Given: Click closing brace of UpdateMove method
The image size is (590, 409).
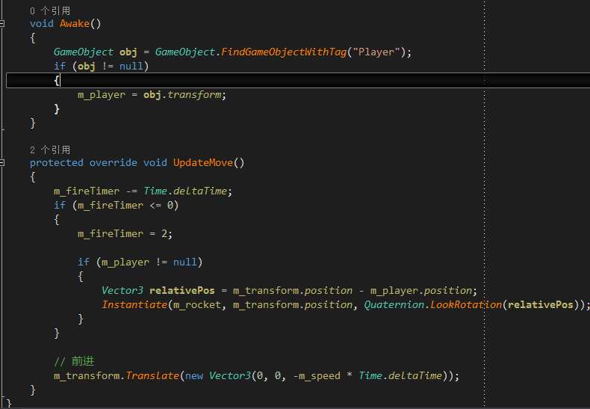Looking at the screenshot, I should click(33, 390).
